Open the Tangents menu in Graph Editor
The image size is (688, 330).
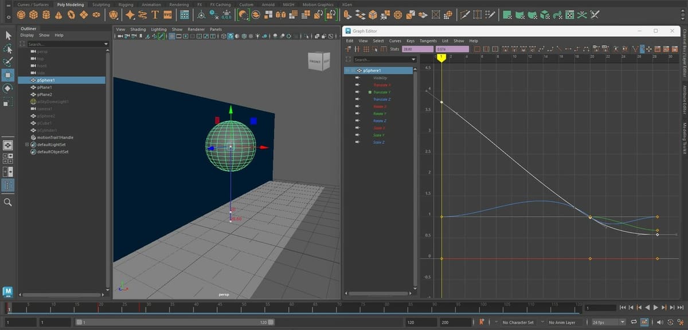(428, 41)
